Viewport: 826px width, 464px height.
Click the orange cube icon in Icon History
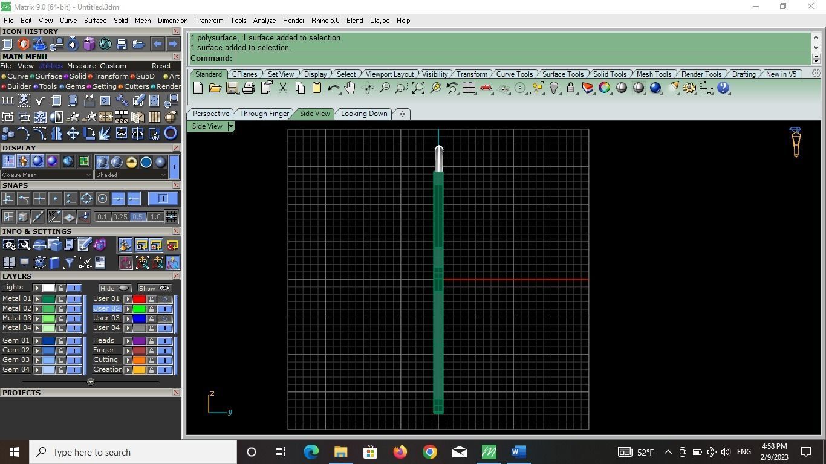[24, 44]
